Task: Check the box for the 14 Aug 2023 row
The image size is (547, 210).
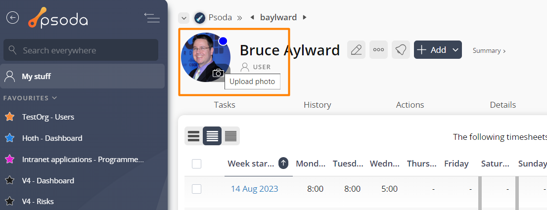Action: coord(196,189)
